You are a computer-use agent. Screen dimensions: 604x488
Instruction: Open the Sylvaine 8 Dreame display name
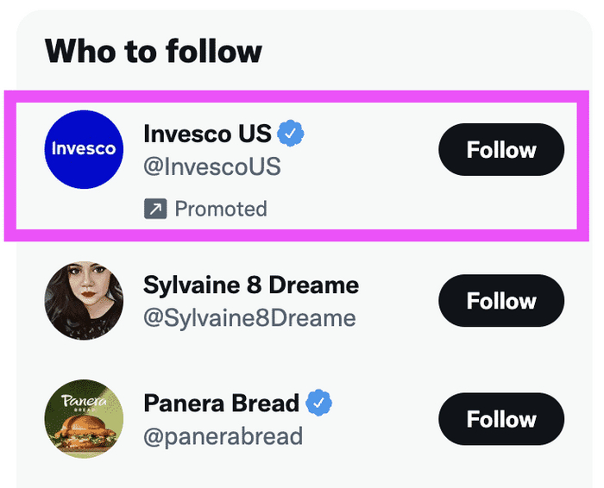(250, 285)
